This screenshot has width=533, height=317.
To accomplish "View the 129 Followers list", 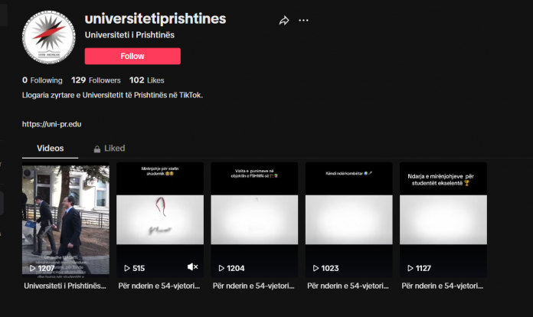I will coord(96,80).
